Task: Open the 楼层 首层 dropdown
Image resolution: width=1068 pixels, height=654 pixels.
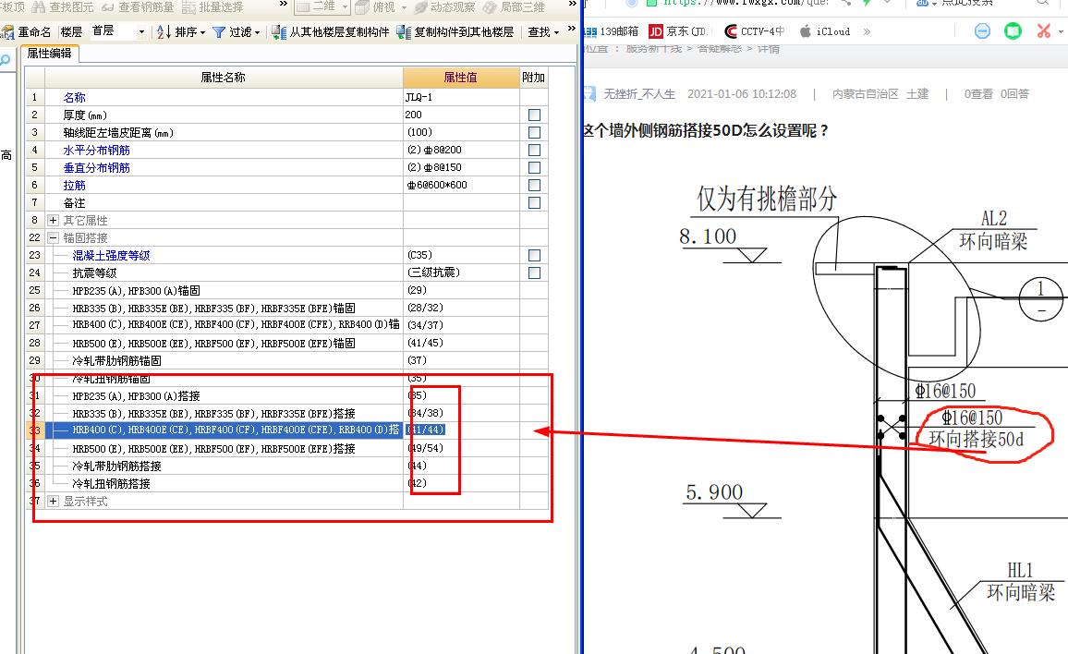Action: pyautogui.click(x=141, y=32)
